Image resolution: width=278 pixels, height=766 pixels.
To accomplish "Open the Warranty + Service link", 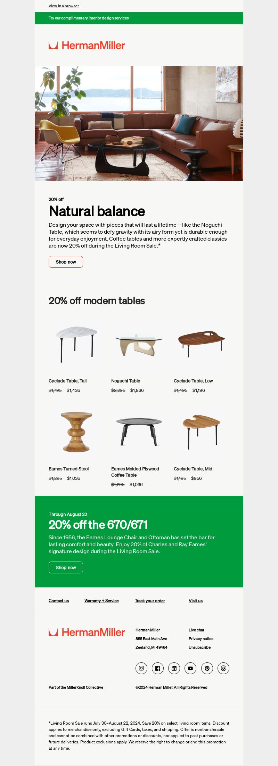I will coord(101,601).
